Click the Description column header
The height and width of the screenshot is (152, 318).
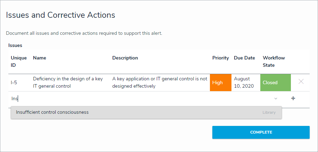click(125, 58)
